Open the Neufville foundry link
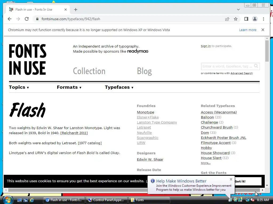This screenshot has width=273, height=204. 144,133
